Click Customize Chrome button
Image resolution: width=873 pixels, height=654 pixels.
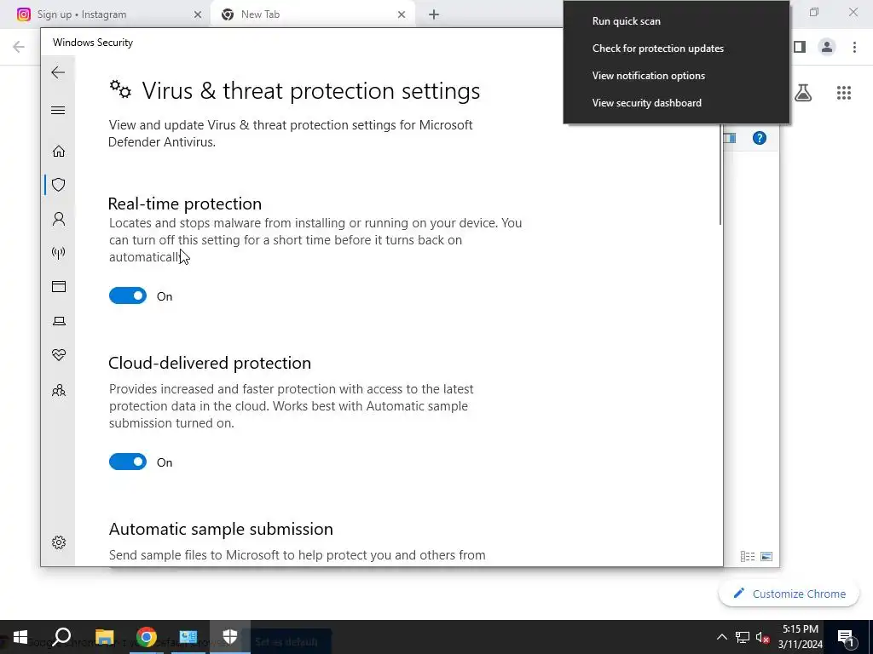[789, 594]
